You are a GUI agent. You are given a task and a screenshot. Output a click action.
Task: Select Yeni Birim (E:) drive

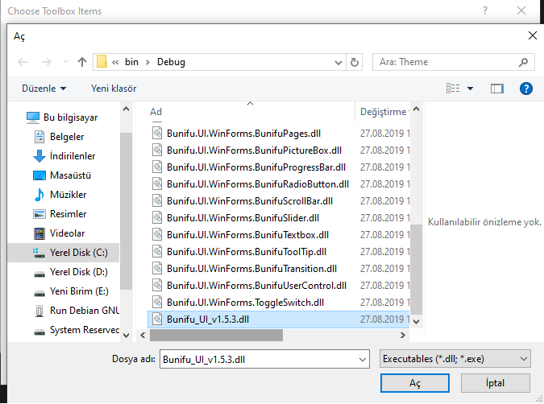79,291
